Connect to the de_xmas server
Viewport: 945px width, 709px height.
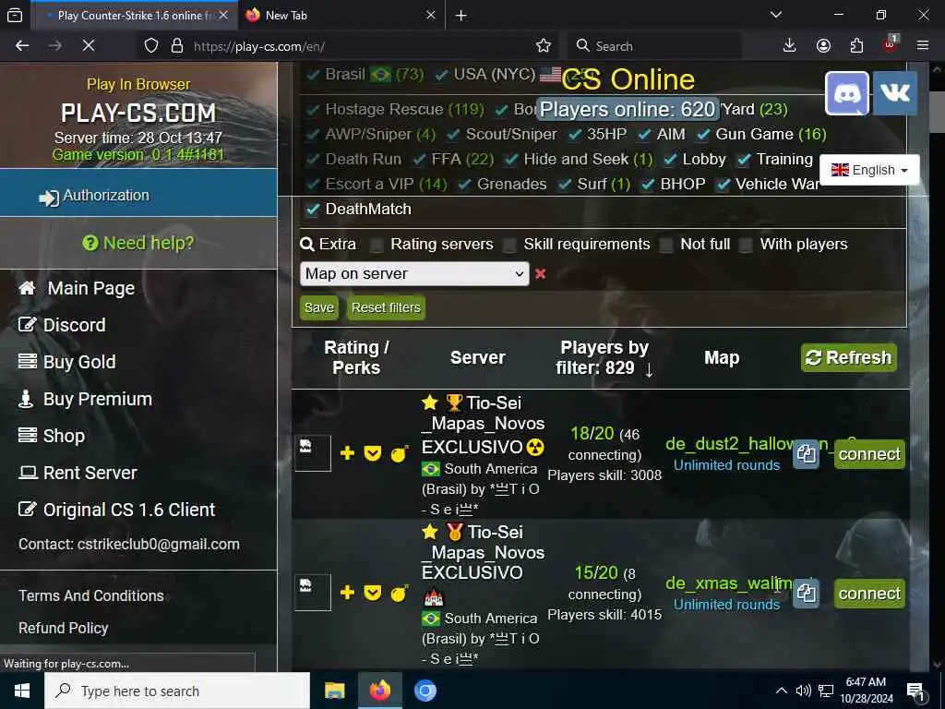[869, 594]
